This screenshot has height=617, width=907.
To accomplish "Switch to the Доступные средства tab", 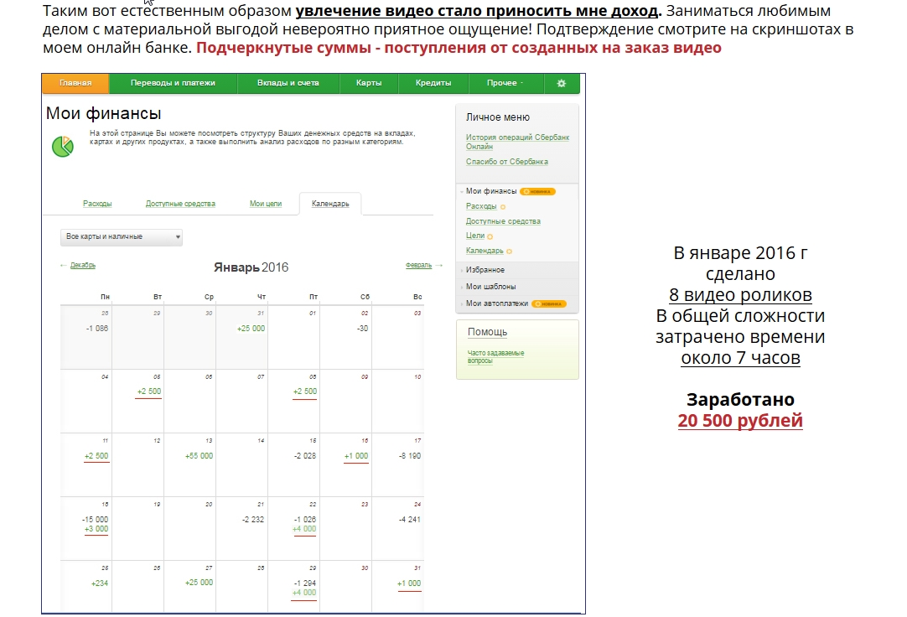I will pos(180,204).
